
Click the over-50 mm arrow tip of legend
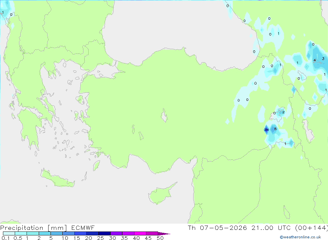164,234
